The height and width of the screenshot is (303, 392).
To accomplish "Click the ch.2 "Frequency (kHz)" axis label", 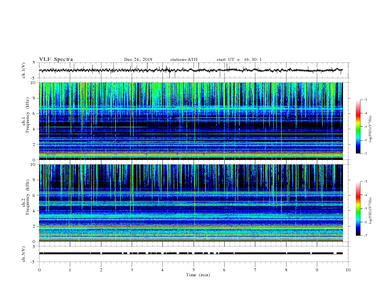I will point(28,197).
